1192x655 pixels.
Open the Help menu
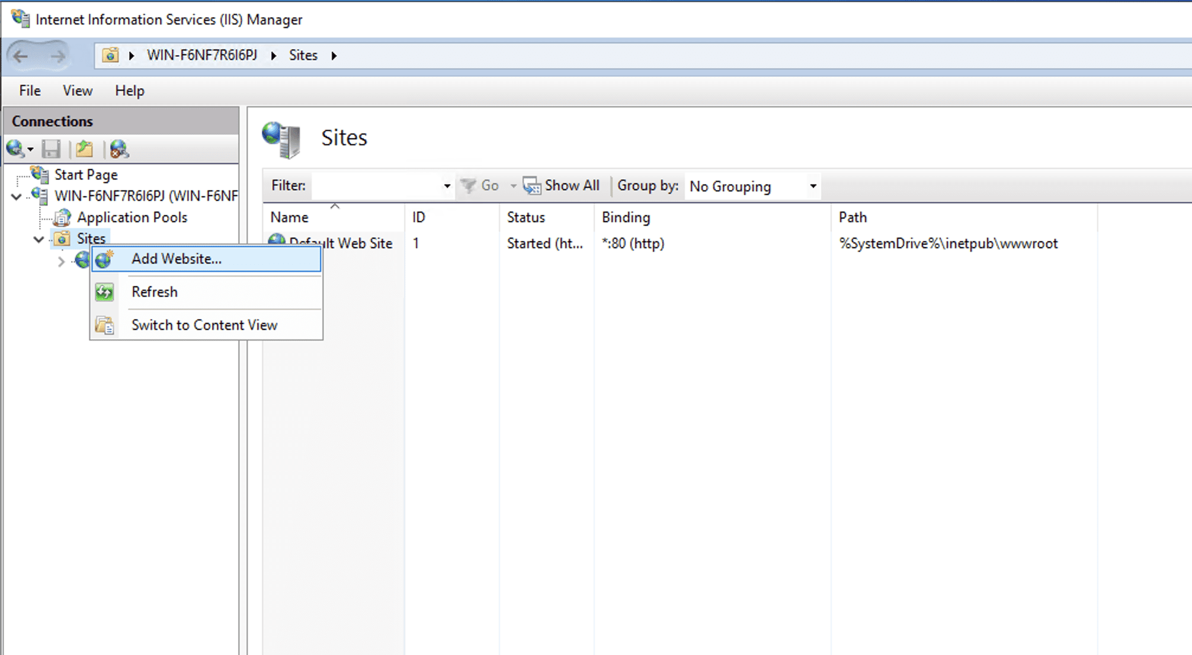click(129, 91)
